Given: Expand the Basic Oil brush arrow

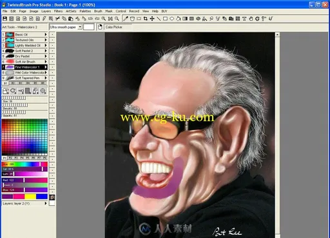Looking at the screenshot, I should click(46, 34).
